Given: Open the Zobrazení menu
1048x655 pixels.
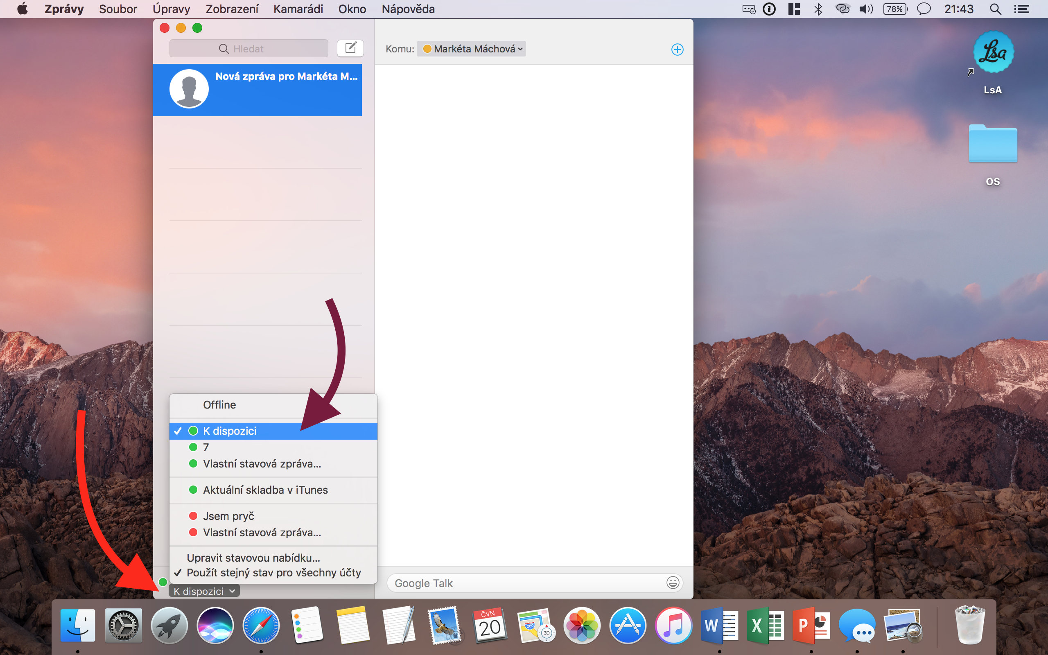Looking at the screenshot, I should [x=232, y=9].
